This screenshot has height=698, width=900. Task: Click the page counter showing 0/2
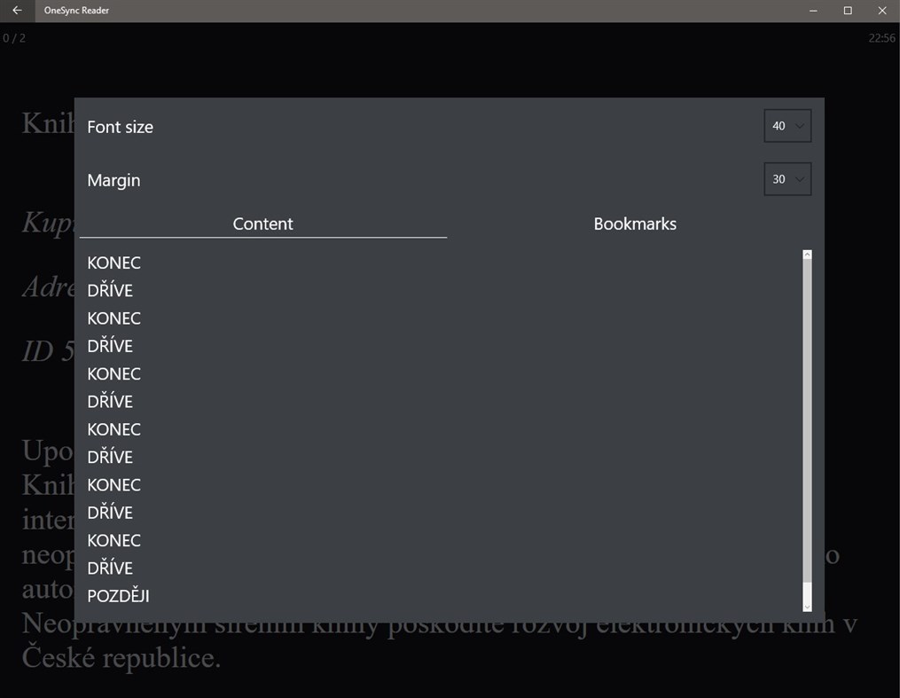pyautogui.click(x=12, y=38)
